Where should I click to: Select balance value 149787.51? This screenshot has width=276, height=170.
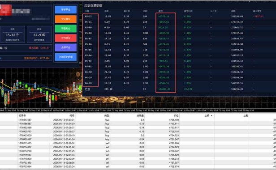[237, 83]
